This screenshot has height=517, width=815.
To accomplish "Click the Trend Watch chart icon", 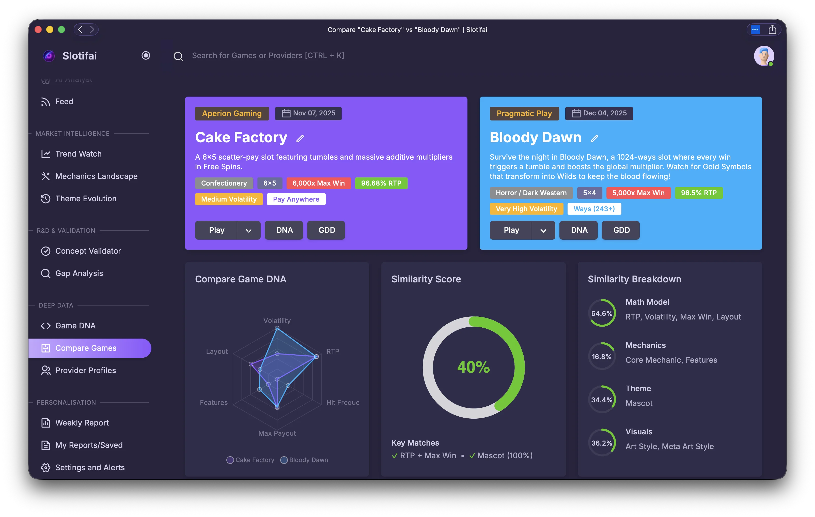I will (x=45, y=154).
